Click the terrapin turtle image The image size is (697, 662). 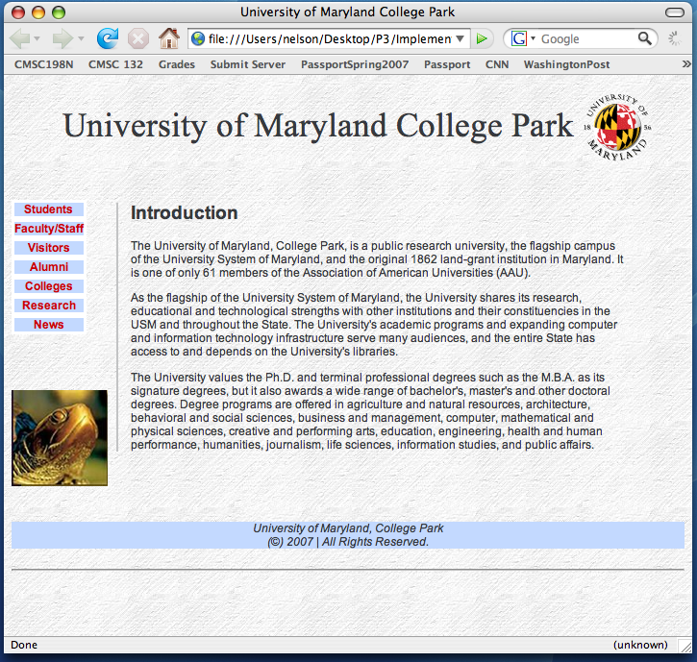click(60, 438)
